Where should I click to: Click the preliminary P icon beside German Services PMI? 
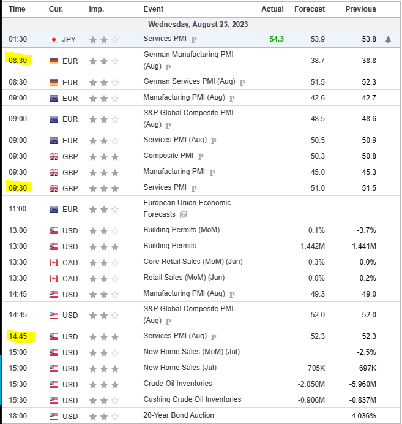tap(242, 82)
